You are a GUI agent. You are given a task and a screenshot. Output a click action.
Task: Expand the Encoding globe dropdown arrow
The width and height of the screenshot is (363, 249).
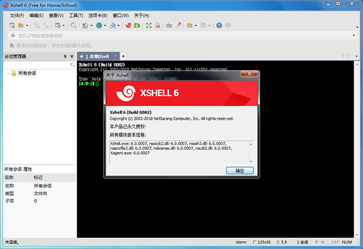coord(105,25)
